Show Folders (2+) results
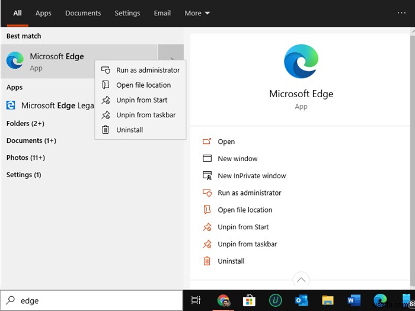The height and width of the screenshot is (311, 415). click(x=25, y=123)
